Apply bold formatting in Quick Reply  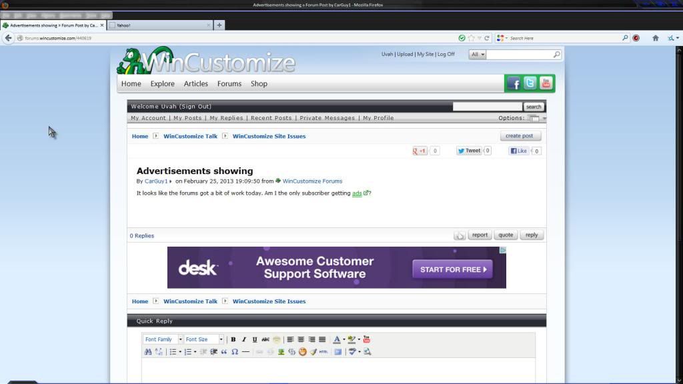(x=233, y=339)
